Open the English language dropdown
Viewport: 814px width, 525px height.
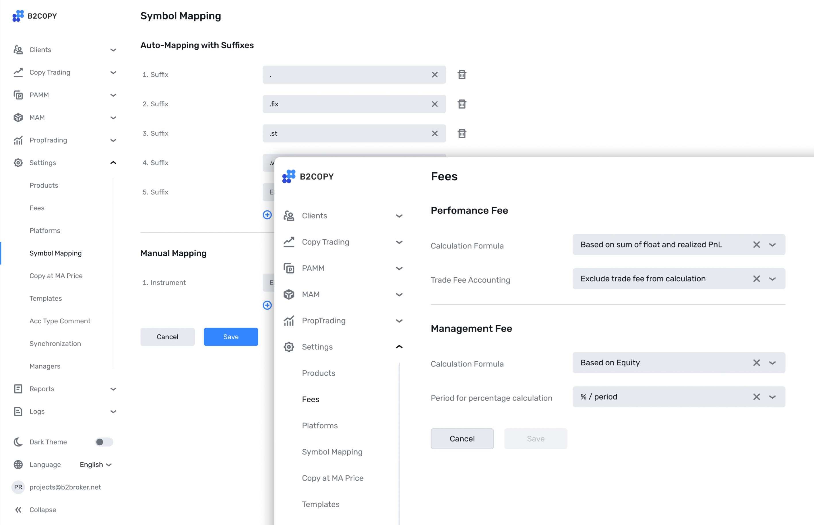tap(96, 464)
